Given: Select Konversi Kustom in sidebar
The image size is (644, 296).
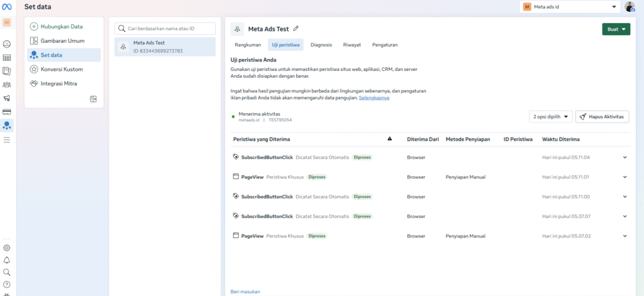Looking at the screenshot, I should (62, 69).
